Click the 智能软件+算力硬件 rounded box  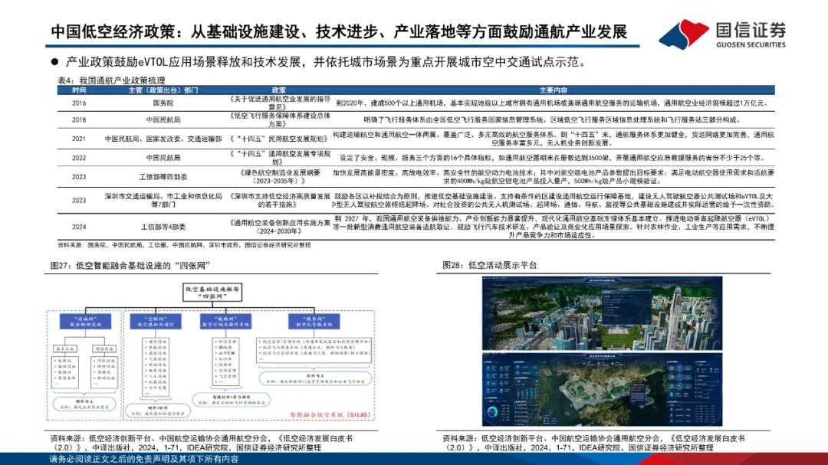[231, 400]
